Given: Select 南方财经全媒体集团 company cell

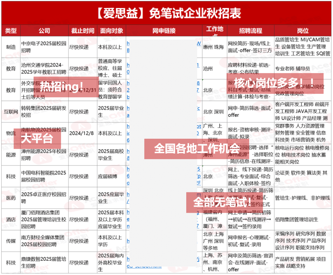Looking at the screenshot, I should 44,241.
